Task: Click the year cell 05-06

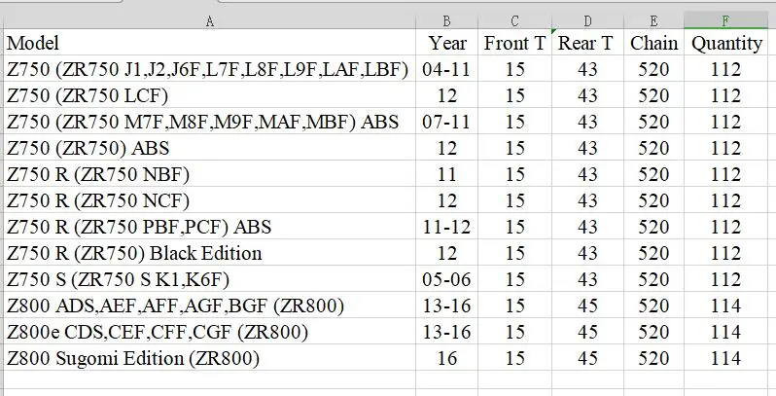Action: click(x=447, y=279)
